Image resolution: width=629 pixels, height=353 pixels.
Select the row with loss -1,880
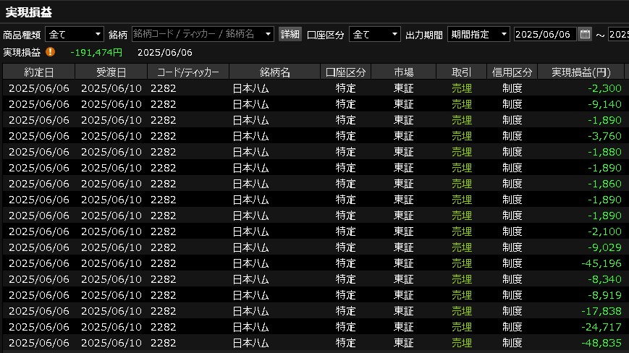pos(313,152)
